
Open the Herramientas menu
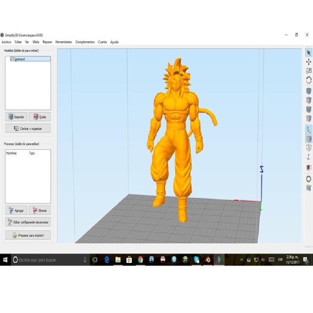point(64,42)
